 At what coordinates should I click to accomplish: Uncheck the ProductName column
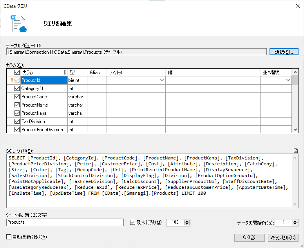pos(17,105)
